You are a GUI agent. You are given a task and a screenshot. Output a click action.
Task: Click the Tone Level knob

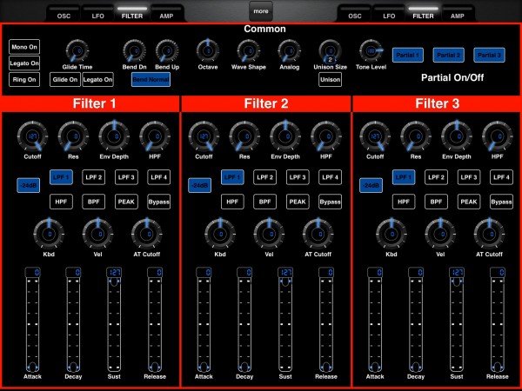pos(371,51)
